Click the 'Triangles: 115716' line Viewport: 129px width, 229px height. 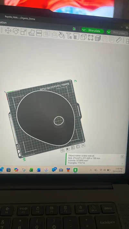[76, 163]
